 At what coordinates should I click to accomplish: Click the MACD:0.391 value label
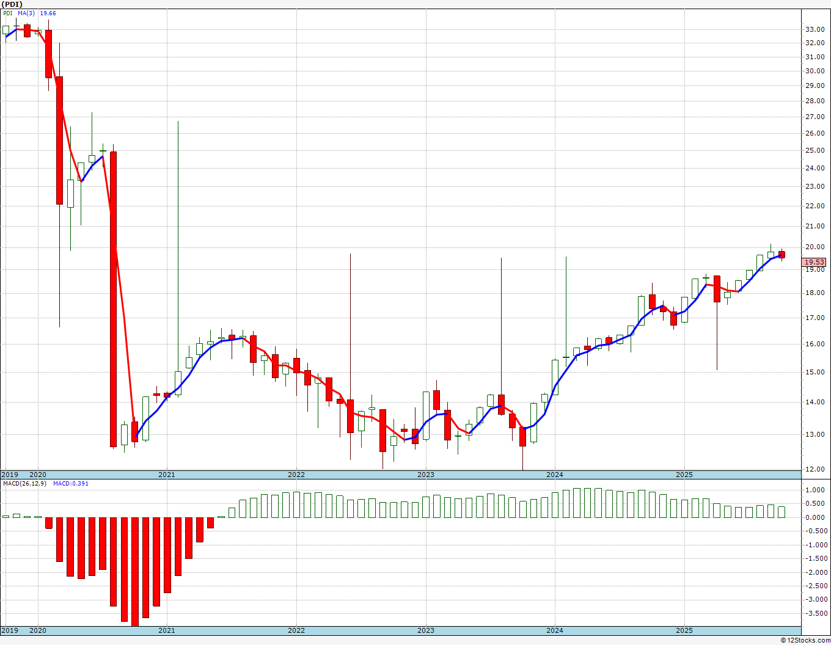71,483
